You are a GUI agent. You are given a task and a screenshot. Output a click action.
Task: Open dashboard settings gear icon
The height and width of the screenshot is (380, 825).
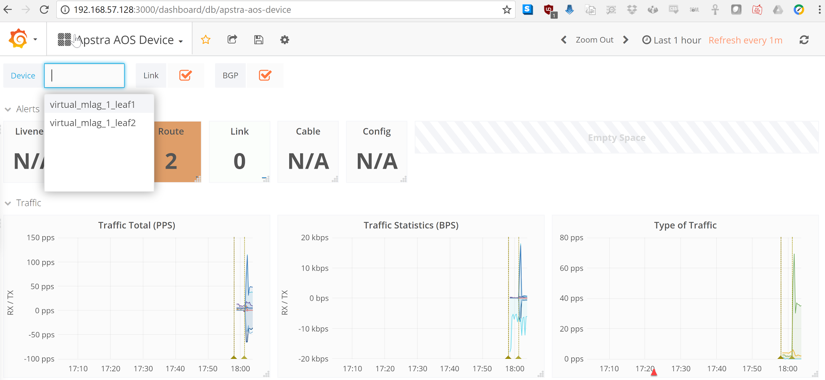[285, 40]
